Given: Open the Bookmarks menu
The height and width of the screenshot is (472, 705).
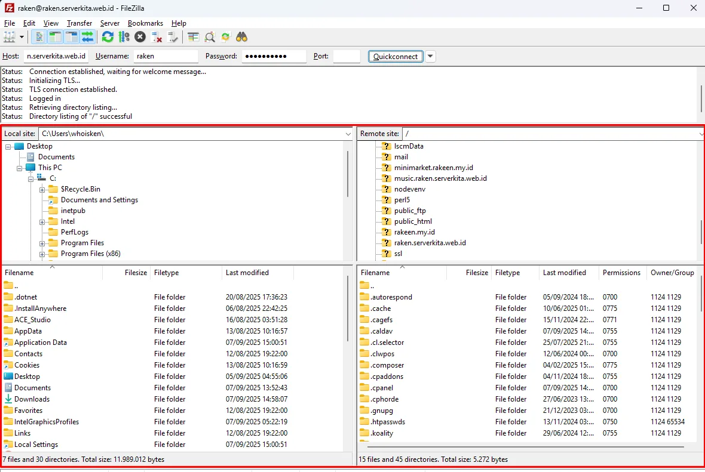Looking at the screenshot, I should 145,23.
